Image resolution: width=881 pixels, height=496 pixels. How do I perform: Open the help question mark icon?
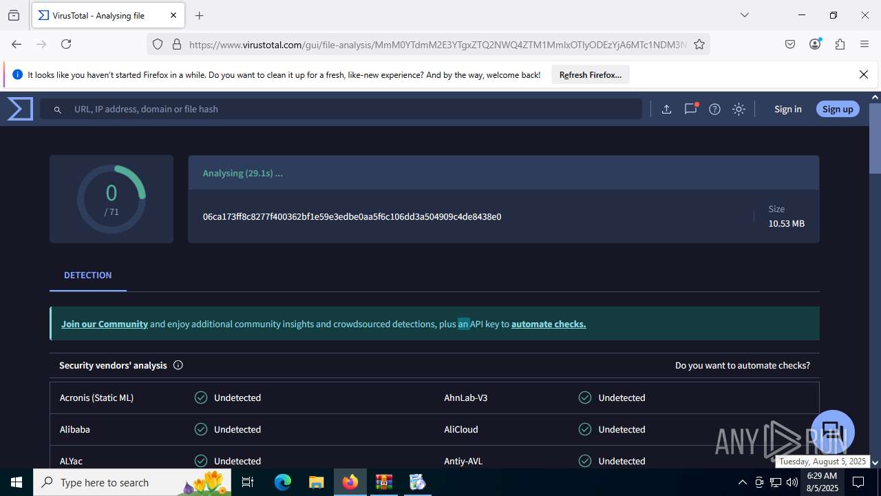(x=714, y=109)
